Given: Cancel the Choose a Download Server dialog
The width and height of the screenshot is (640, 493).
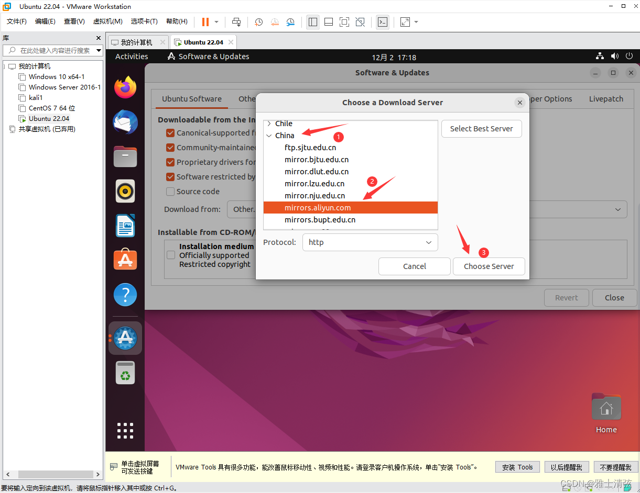Looking at the screenshot, I should coord(415,266).
